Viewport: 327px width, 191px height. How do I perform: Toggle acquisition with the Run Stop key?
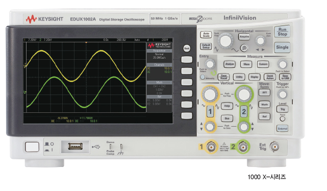282,32
